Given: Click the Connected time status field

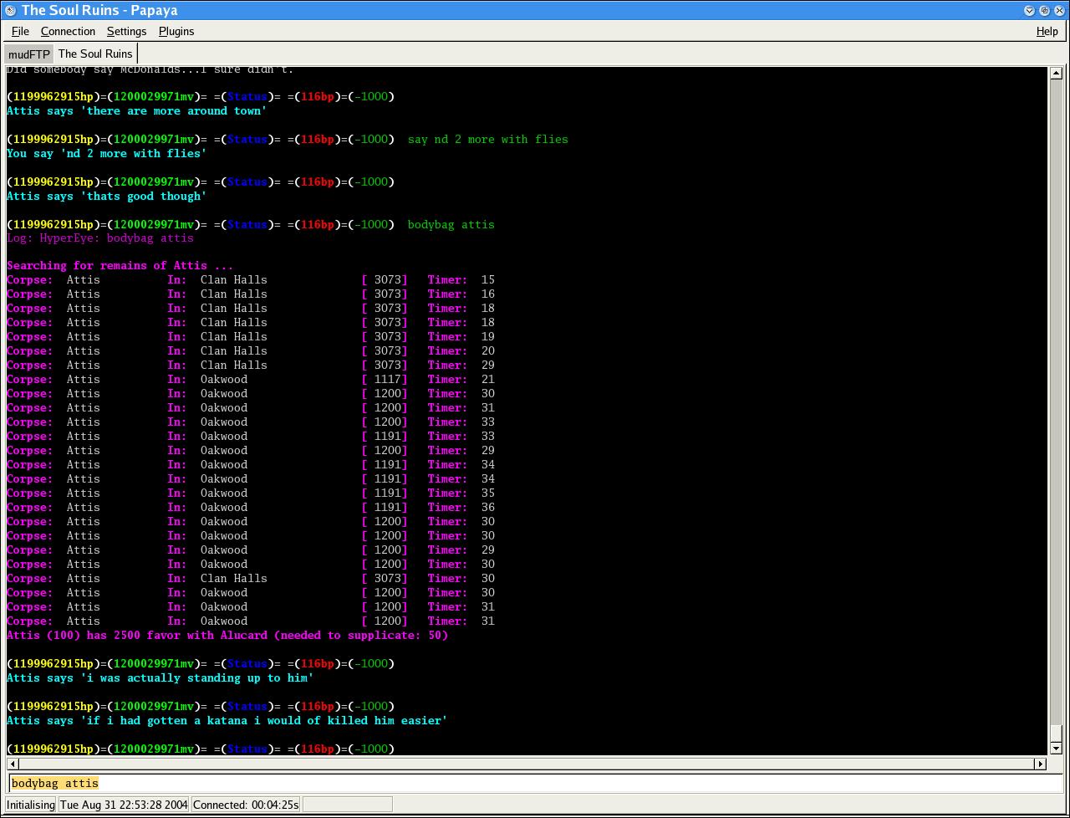Looking at the screenshot, I should (x=246, y=805).
